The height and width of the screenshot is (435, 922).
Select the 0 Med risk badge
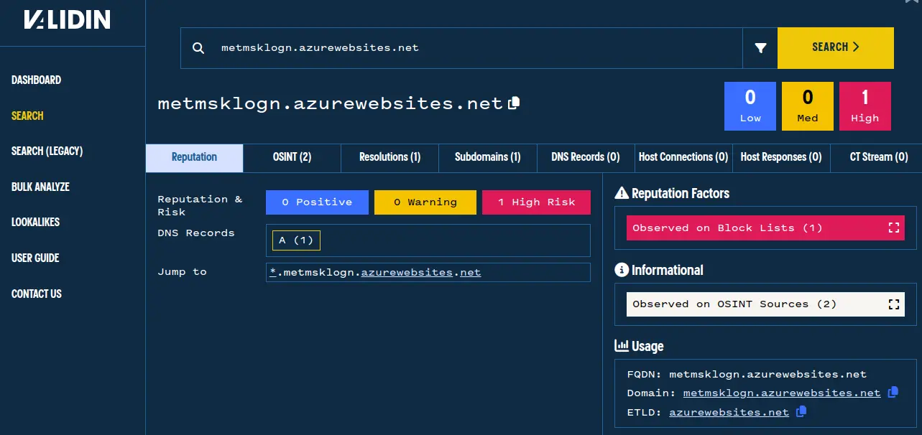point(808,106)
